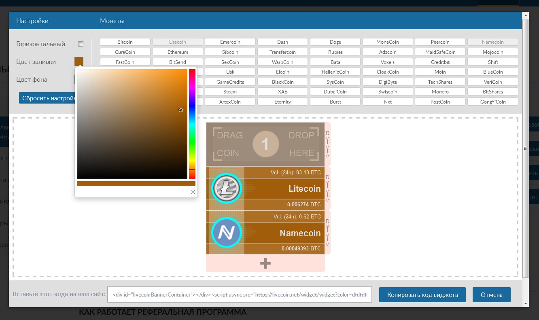Select the Voxels coin button
This screenshot has width=539, height=320.
388,62
